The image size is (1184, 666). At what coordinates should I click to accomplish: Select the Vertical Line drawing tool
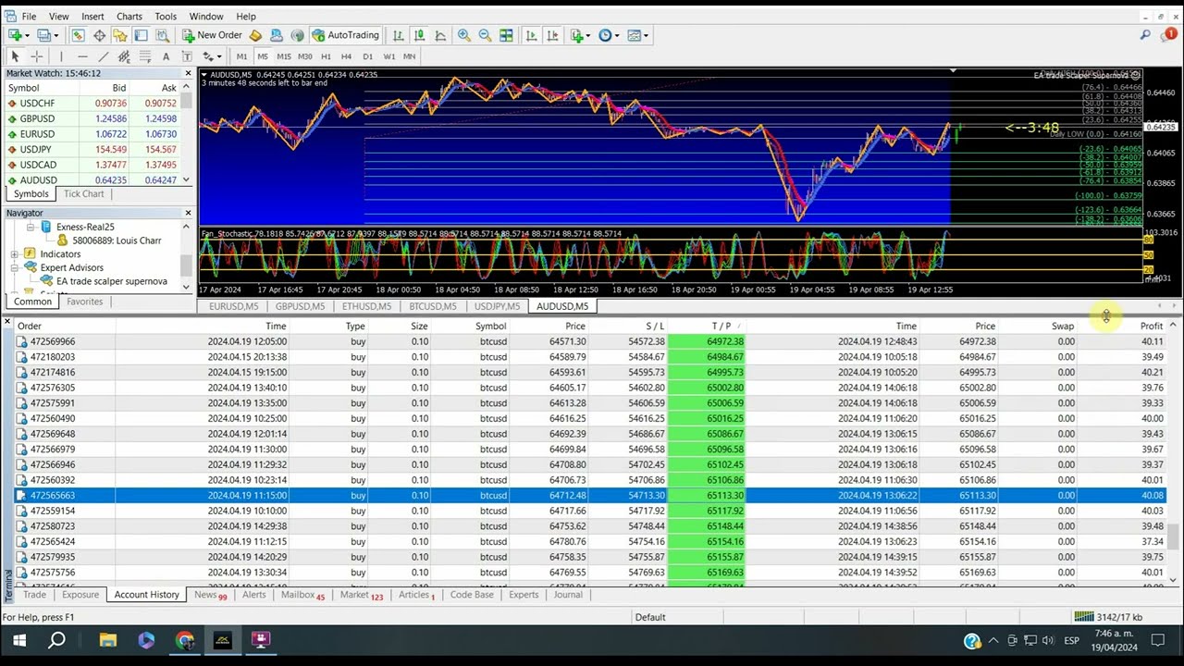[61, 56]
